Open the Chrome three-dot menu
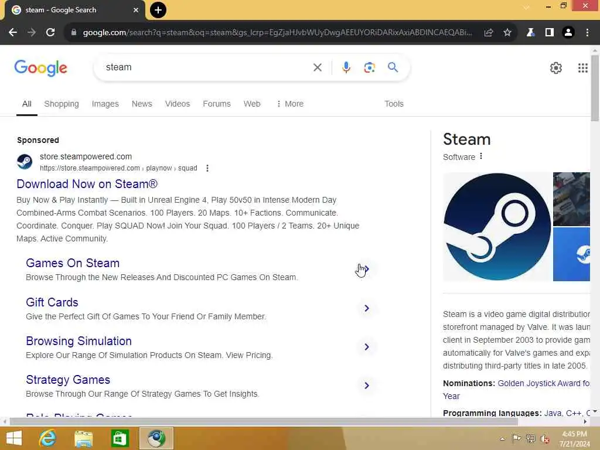 pyautogui.click(x=587, y=33)
